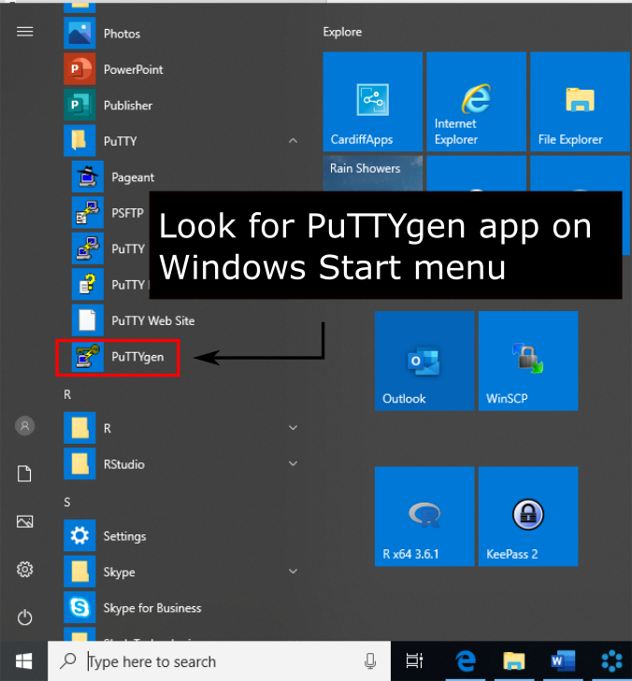The width and height of the screenshot is (632, 681).
Task: Expand the Skype folder chevron
Action: click(293, 571)
